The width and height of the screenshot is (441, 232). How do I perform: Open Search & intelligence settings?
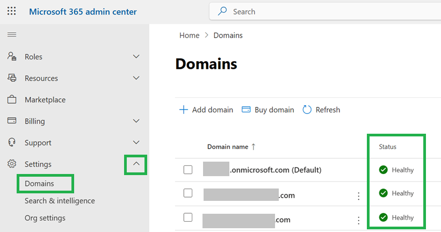[60, 201]
